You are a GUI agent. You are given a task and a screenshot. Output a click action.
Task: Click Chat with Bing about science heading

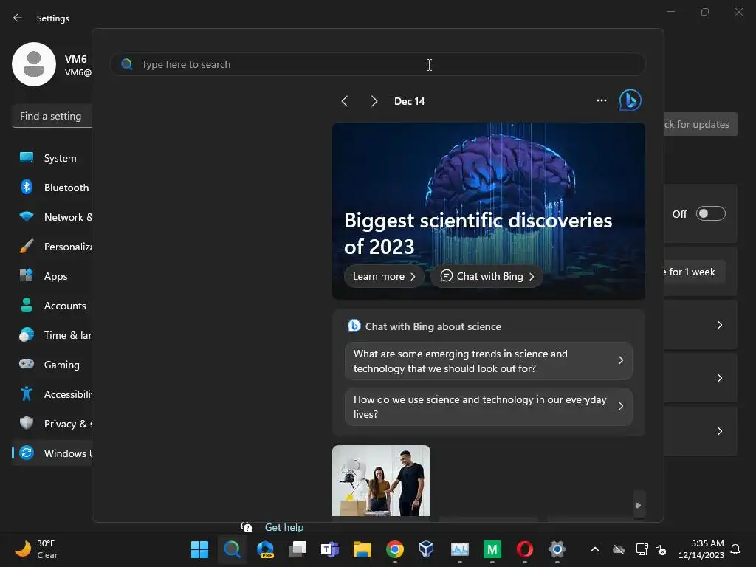pyautogui.click(x=433, y=326)
